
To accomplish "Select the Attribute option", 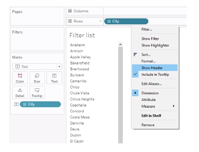I will pos(149,100).
